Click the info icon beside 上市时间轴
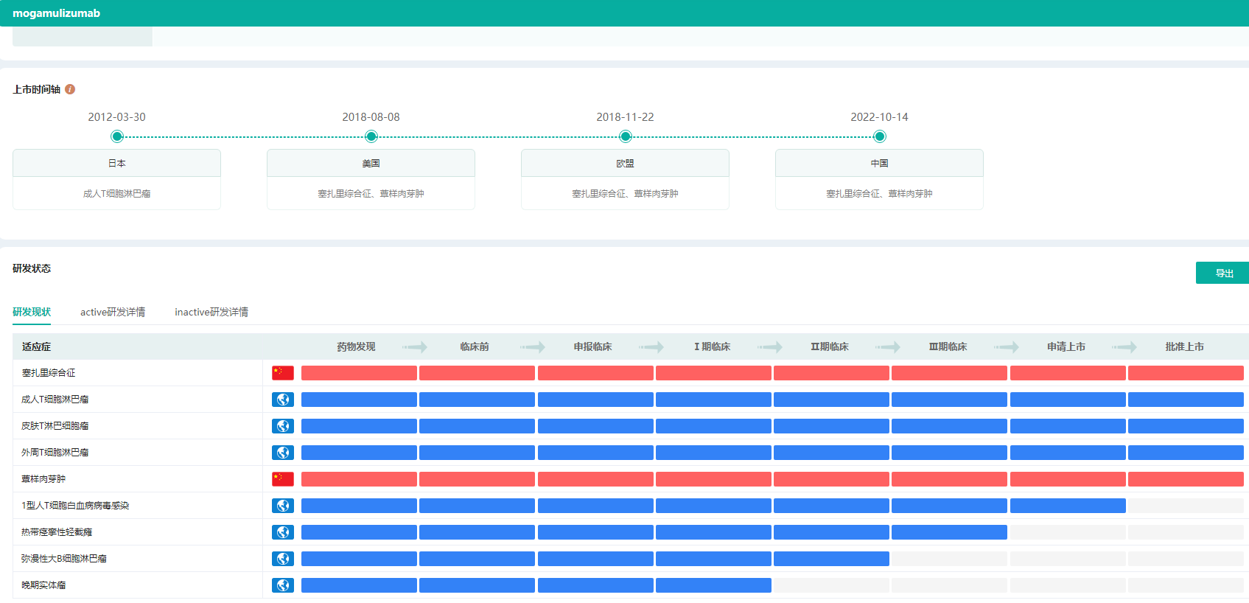This screenshot has height=603, width=1249. (x=70, y=89)
